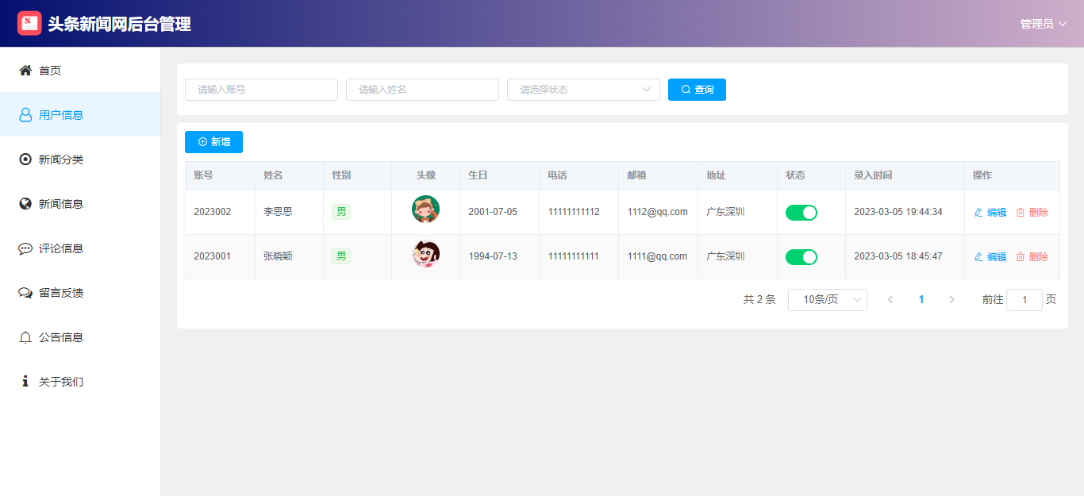Click the bell icon beside 公告信息
Viewport: 1084px width, 496px height.
coord(25,337)
